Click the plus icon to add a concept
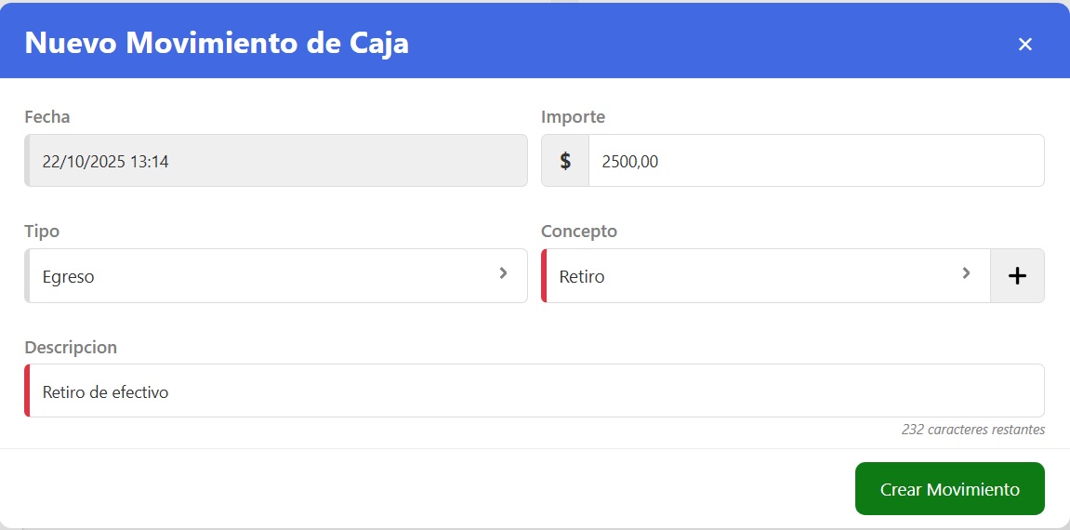 [1017, 275]
